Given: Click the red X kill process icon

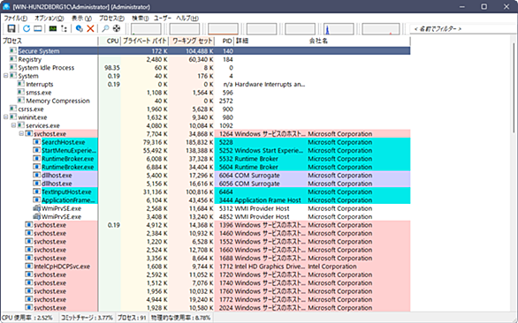Looking at the screenshot, I should tap(90, 29).
